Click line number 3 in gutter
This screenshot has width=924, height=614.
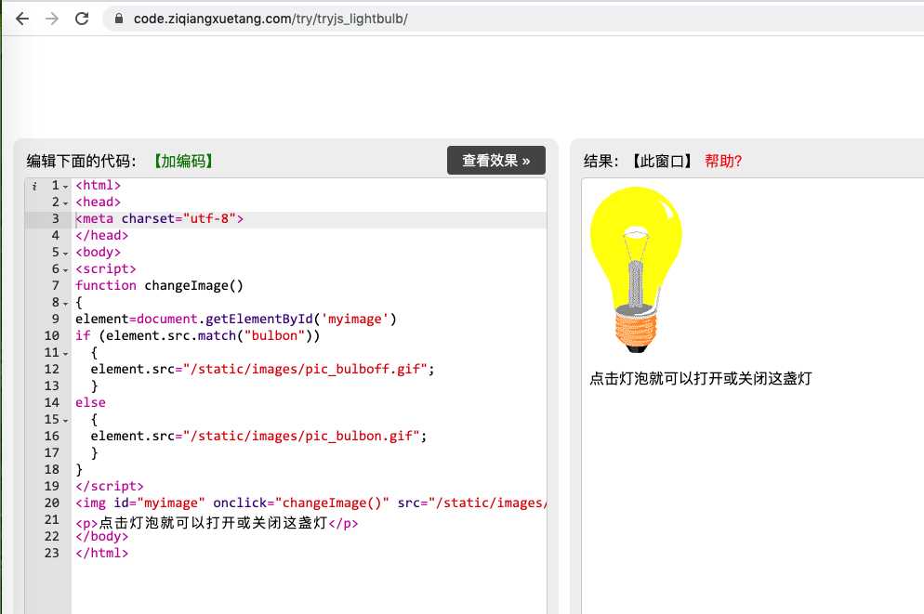(56, 218)
